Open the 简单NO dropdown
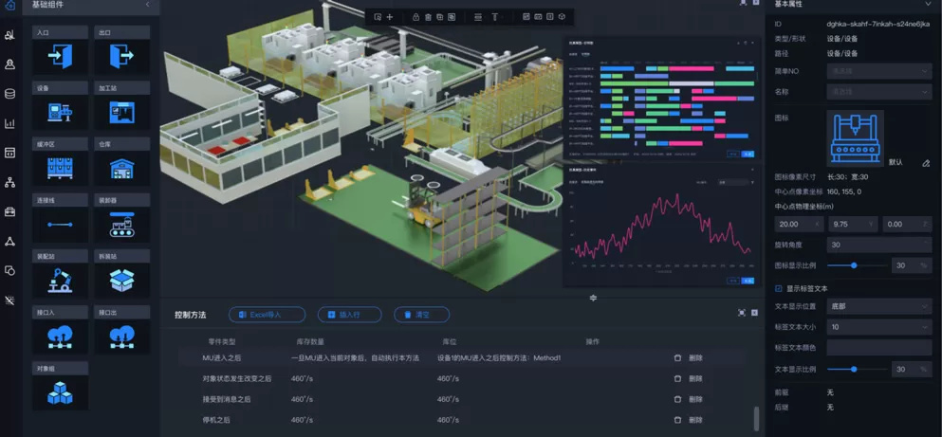This screenshot has width=942, height=437. (879, 71)
